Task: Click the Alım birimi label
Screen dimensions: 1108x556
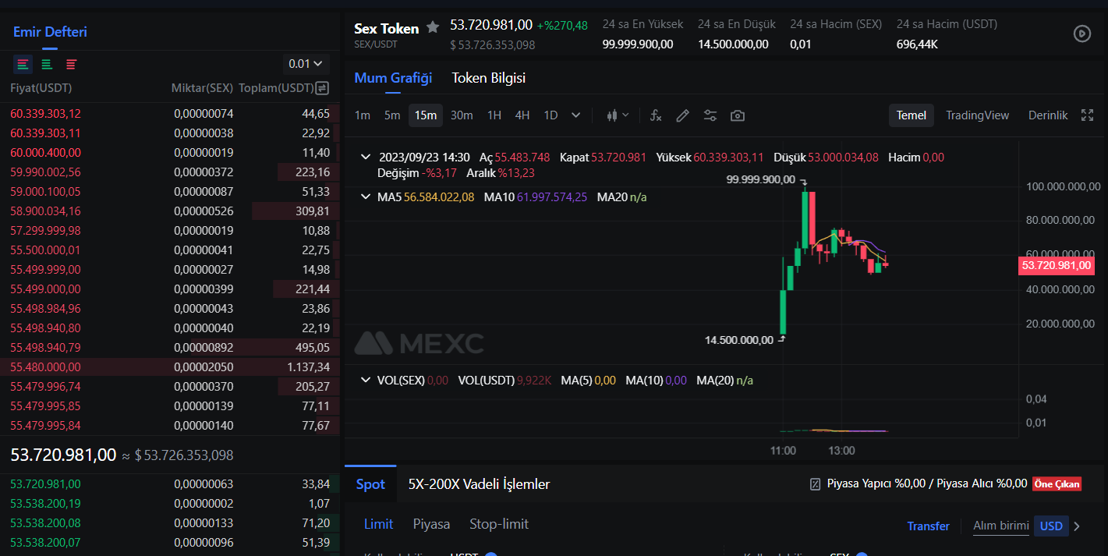Action: [x=1001, y=526]
